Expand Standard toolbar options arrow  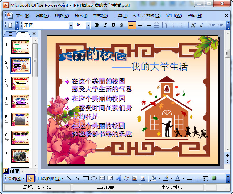(17, 25)
